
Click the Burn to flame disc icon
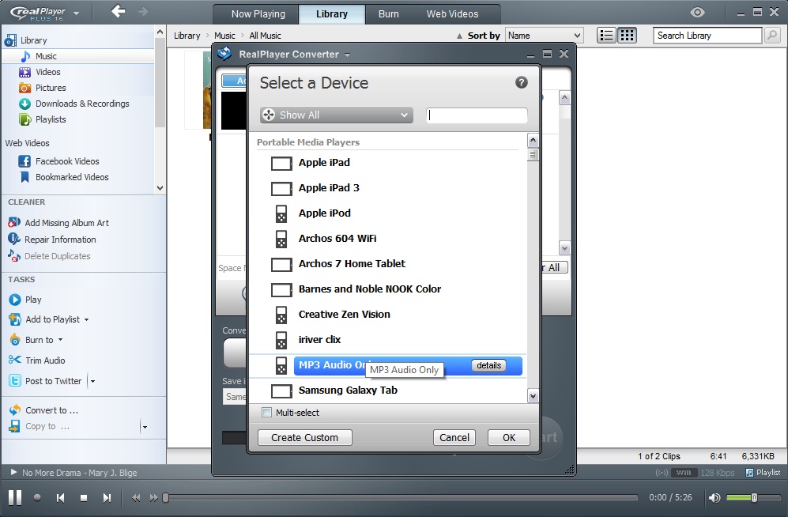[15, 340]
